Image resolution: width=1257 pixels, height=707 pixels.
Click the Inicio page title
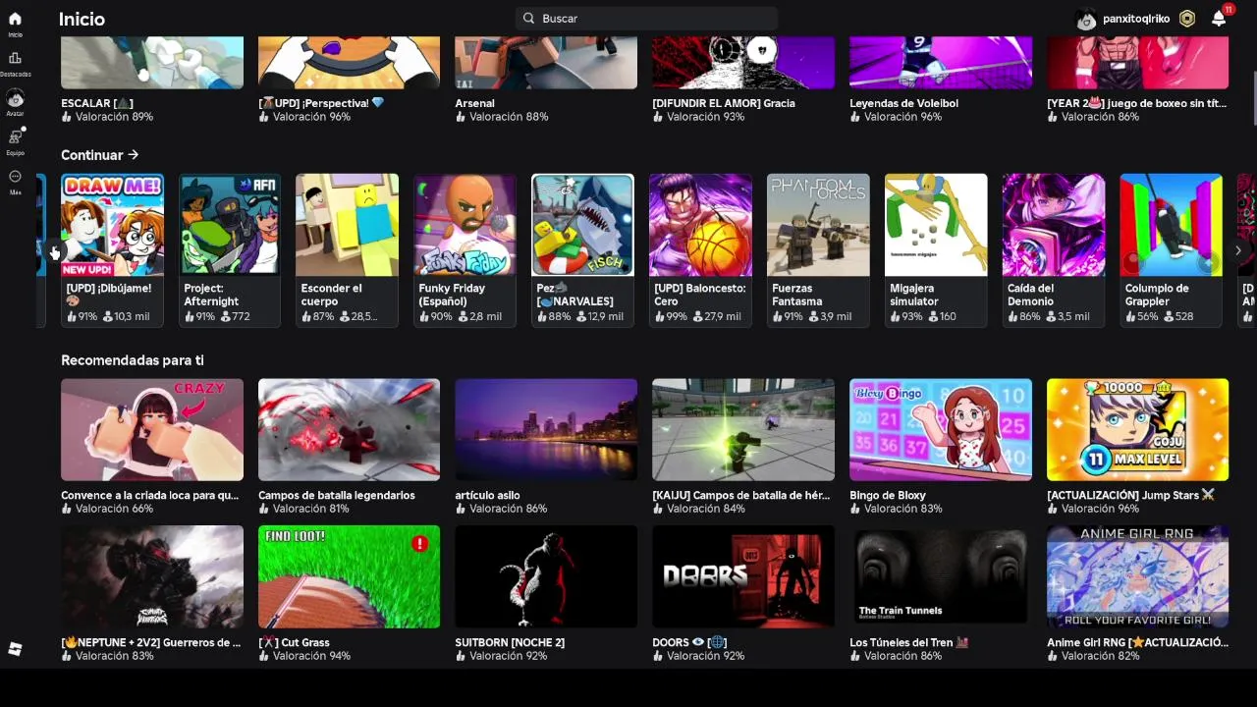coord(82,19)
